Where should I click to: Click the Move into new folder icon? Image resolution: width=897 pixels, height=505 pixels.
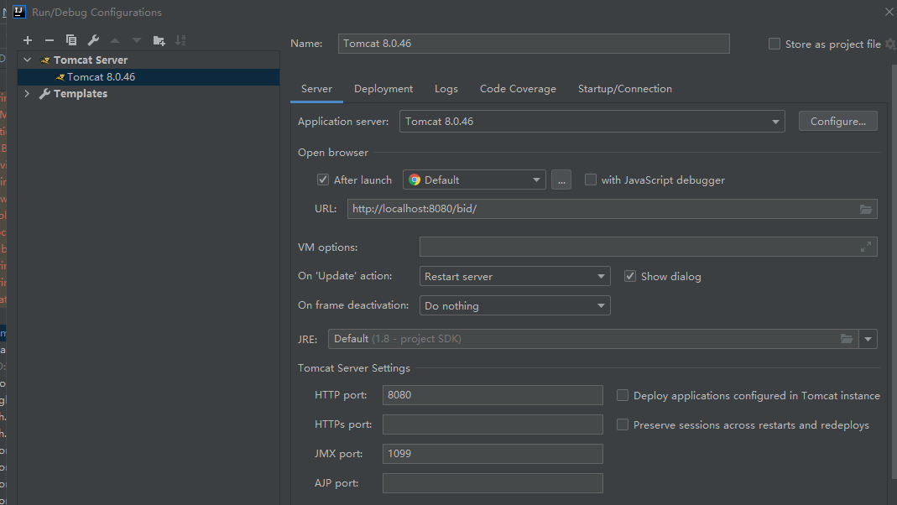pos(159,40)
